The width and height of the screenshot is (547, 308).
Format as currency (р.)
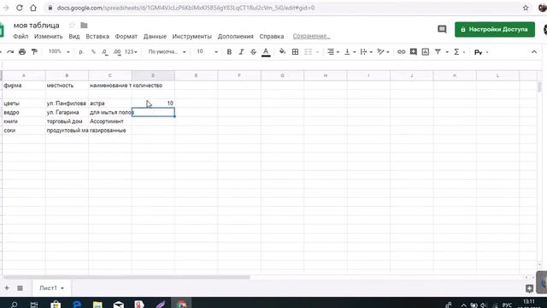coord(81,51)
